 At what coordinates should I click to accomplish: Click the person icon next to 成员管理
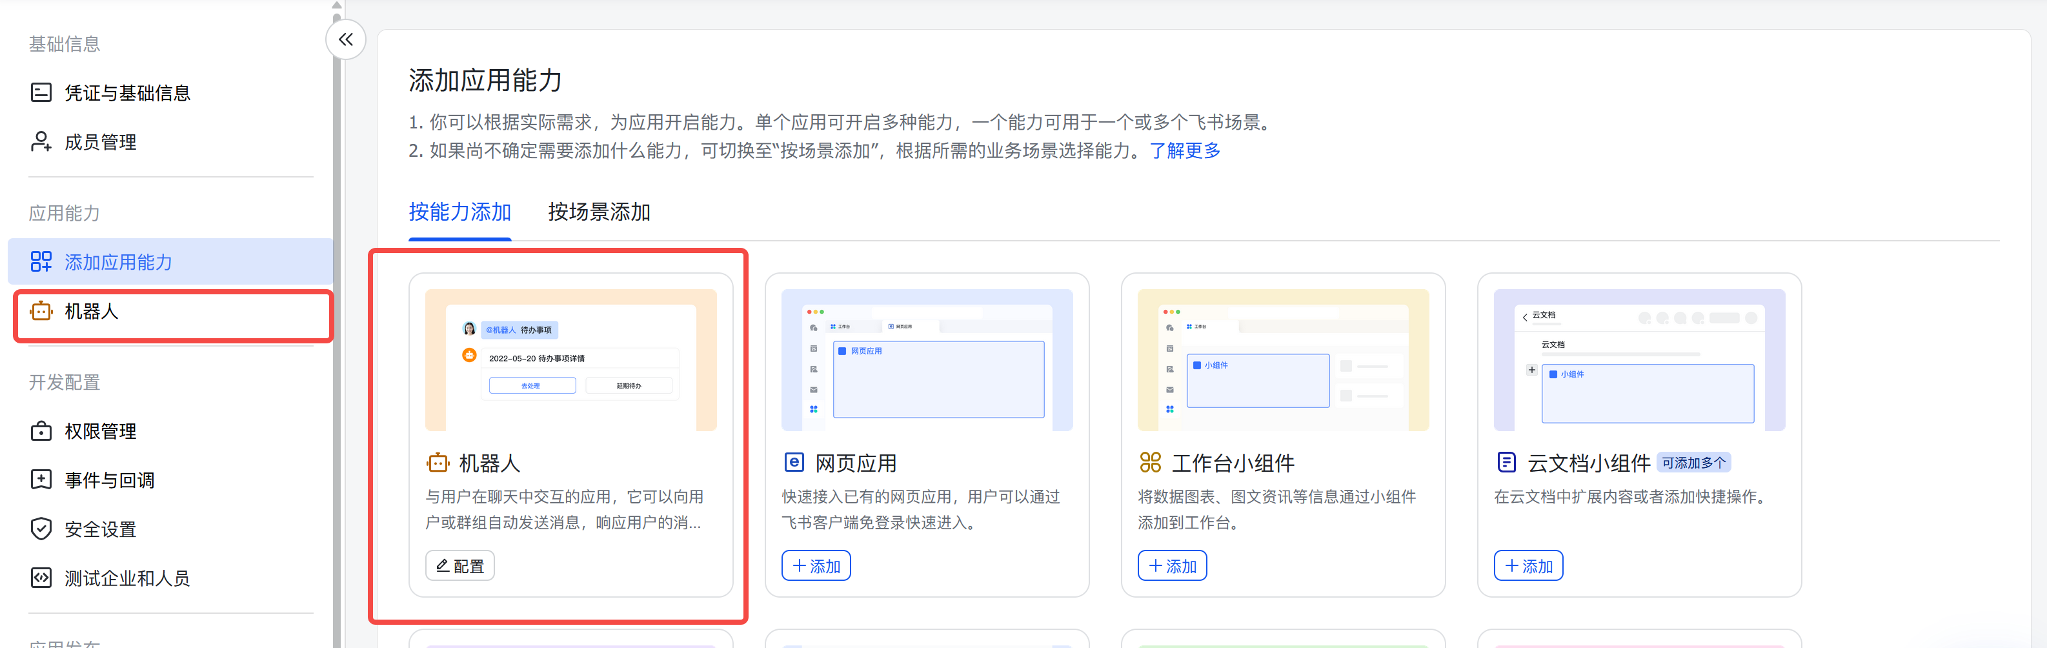tap(41, 141)
